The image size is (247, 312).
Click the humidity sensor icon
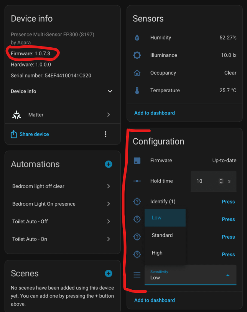click(x=137, y=38)
